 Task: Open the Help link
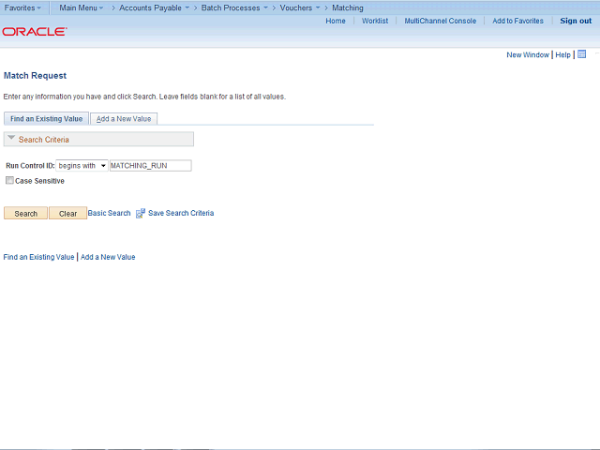click(x=562, y=54)
